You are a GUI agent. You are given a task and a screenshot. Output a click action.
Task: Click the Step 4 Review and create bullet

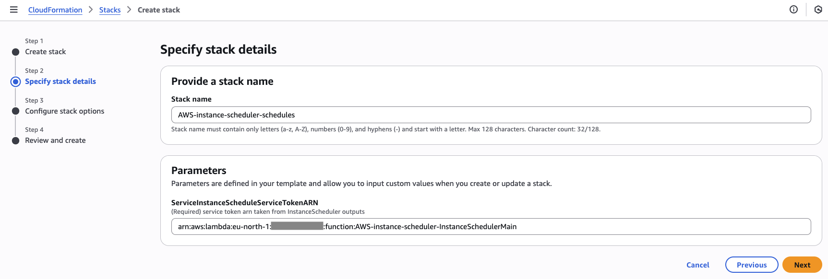(x=15, y=140)
